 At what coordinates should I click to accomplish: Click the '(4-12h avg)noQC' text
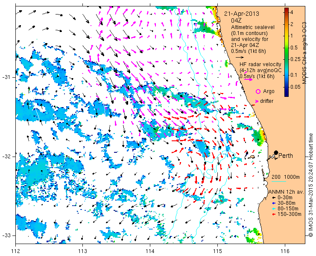point(260,70)
